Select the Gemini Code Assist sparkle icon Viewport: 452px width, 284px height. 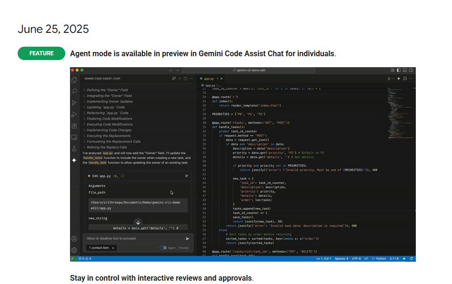[x=74, y=161]
